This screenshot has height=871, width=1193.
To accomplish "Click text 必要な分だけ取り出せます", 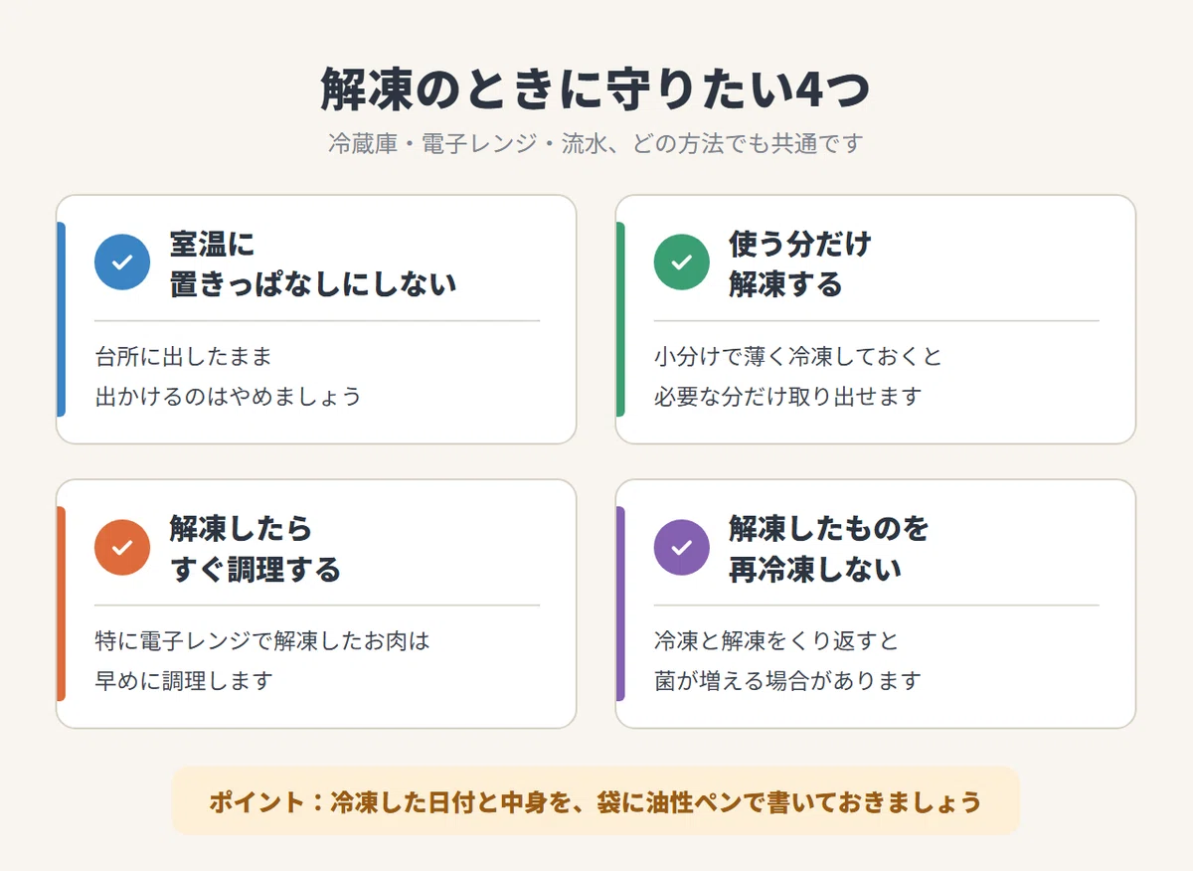I will coord(787,397).
